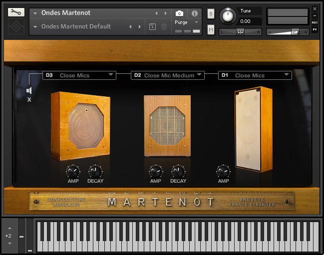Screen dimensions: 324x255
Task: Click the D3 DECAY knob
Action: (x=95, y=172)
